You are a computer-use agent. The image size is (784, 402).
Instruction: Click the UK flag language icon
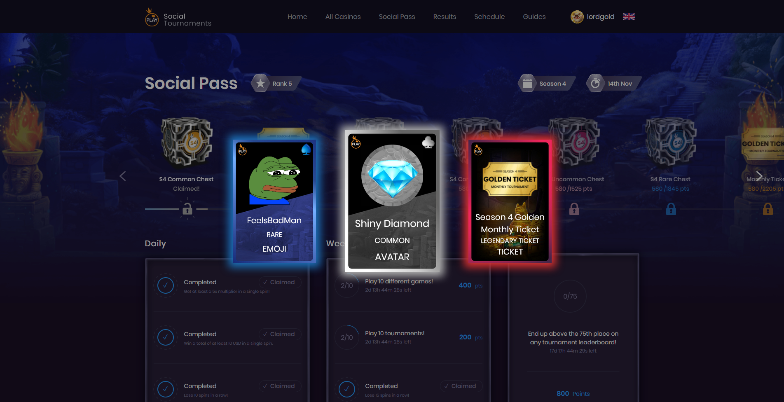(x=629, y=17)
